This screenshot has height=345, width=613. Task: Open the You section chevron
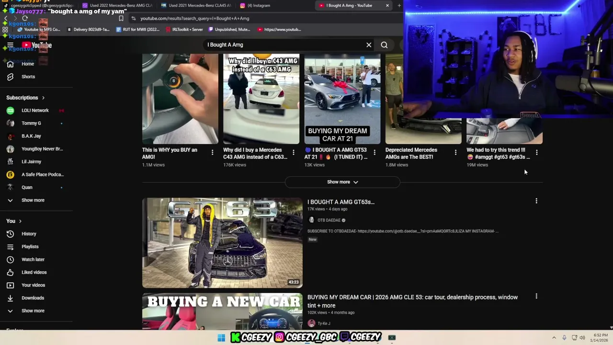coord(20,221)
